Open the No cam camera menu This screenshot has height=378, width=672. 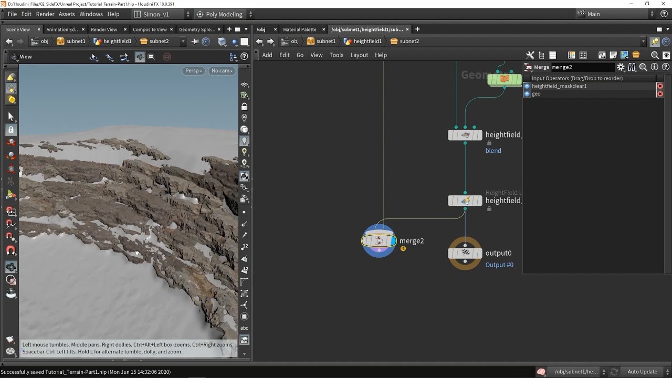pyautogui.click(x=222, y=71)
